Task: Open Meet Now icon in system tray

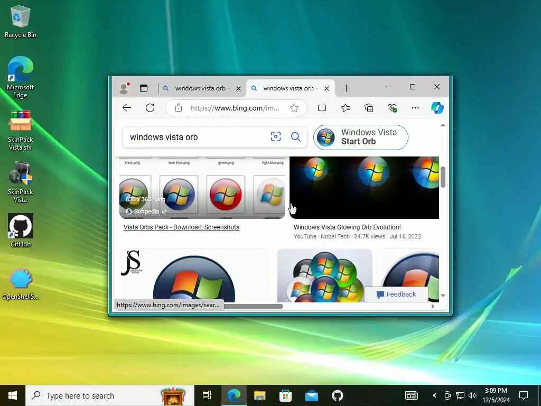Action: [447, 395]
